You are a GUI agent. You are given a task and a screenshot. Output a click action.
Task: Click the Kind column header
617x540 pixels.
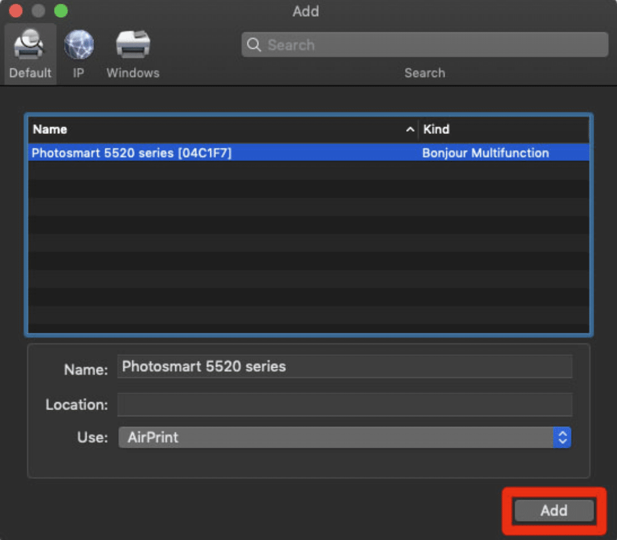coord(437,129)
